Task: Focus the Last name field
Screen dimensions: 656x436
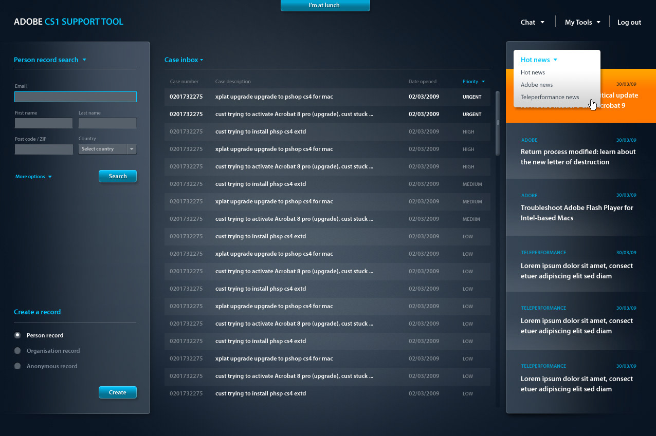Action: click(107, 123)
